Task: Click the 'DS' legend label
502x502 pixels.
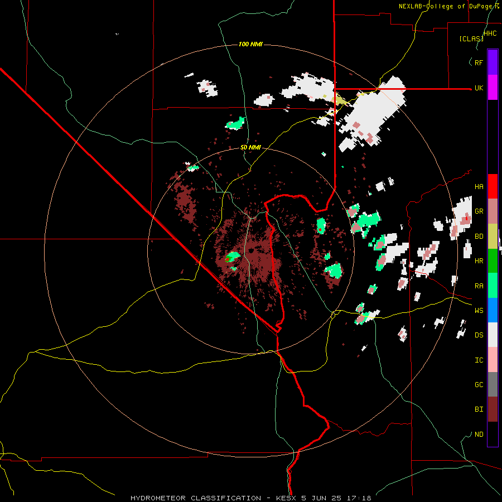Action: click(479, 335)
